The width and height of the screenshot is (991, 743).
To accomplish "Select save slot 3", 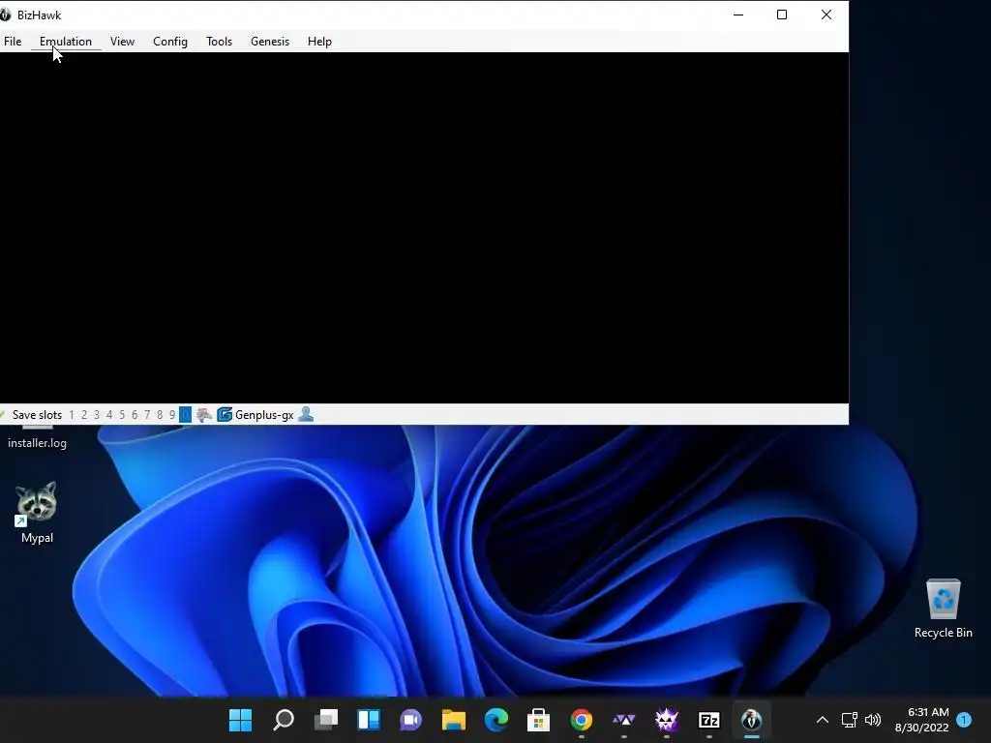I will pos(97,415).
